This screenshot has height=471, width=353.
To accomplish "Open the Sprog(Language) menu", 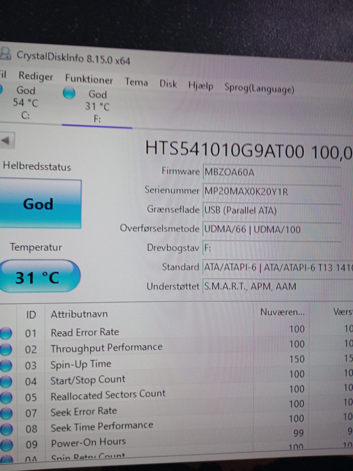I will (259, 88).
